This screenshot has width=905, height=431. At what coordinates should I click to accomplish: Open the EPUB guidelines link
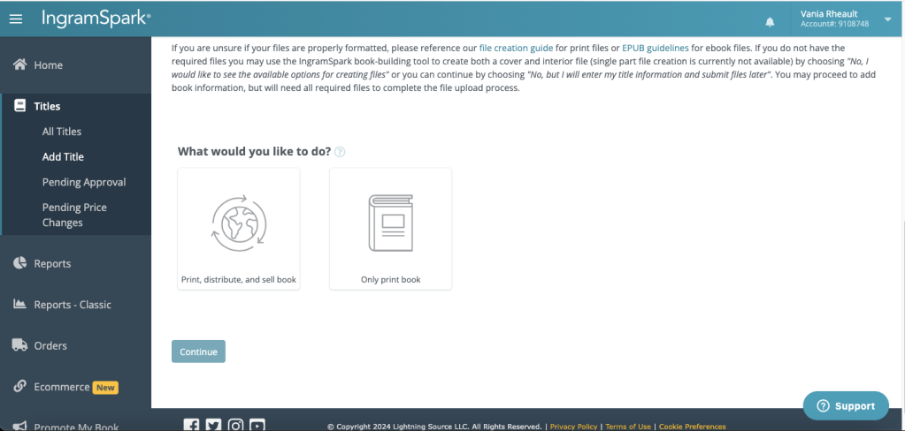[x=655, y=48]
